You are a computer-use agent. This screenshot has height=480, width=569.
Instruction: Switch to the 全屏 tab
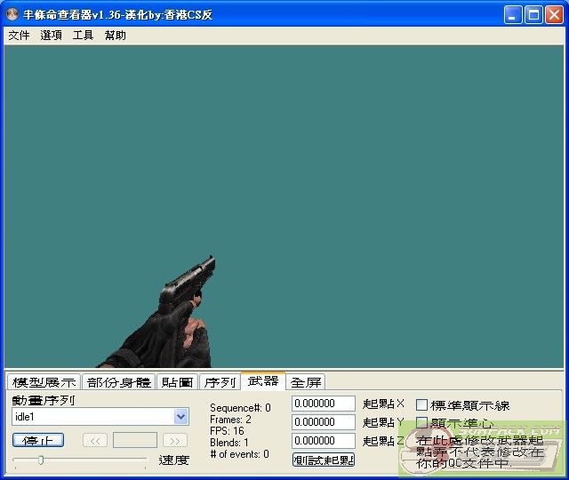(x=306, y=382)
